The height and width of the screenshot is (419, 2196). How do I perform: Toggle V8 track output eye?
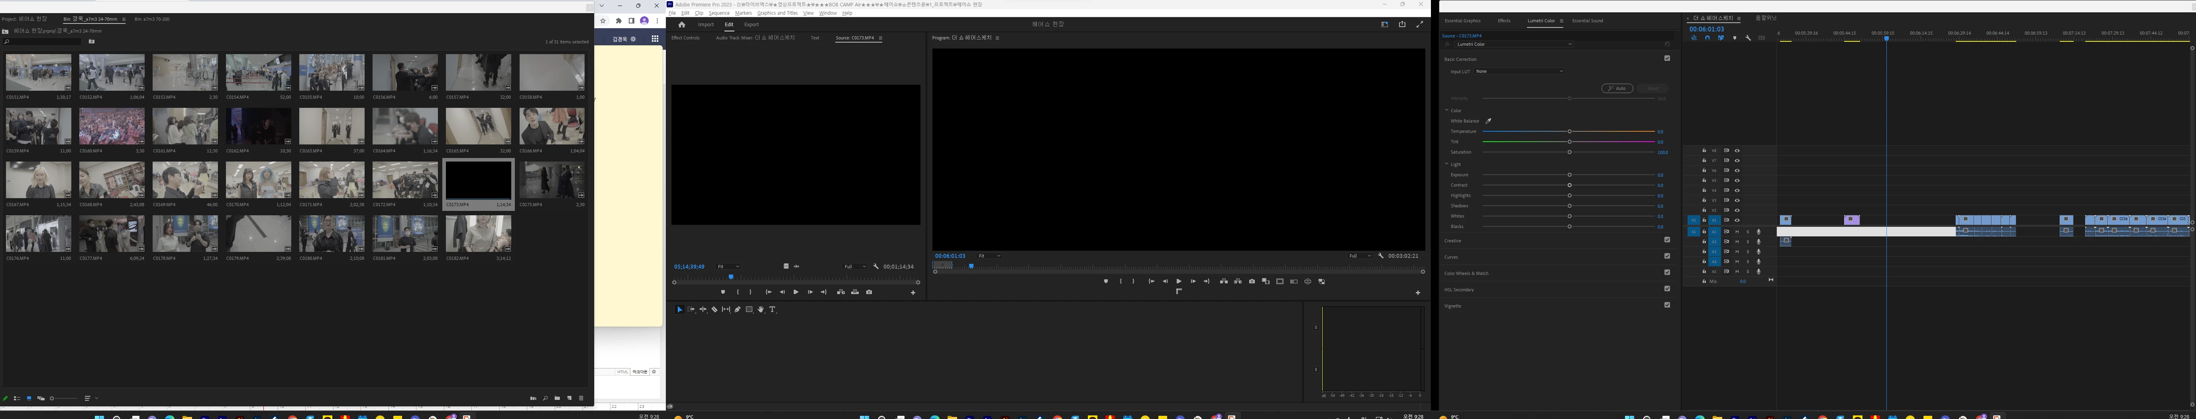(1737, 151)
